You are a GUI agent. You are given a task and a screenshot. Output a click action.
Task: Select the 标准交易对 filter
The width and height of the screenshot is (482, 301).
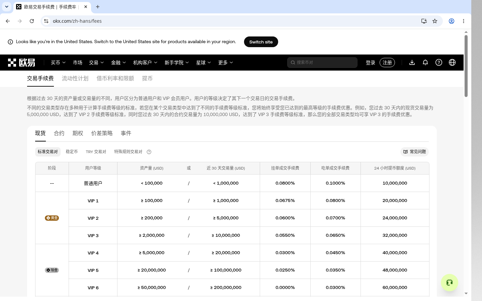pos(48,152)
